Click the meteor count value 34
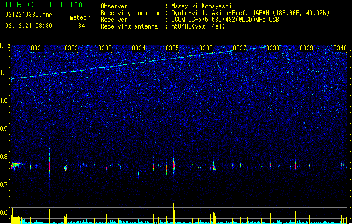Viewport: 353px width, 224px height. click(81, 26)
